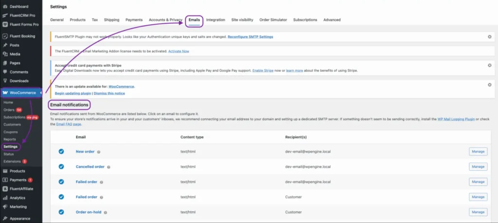Viewport: 498px width, 223px height.
Task: Switch to Tax settings tab
Action: 95,19
